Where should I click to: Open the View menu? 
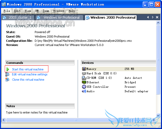coord(28,11)
